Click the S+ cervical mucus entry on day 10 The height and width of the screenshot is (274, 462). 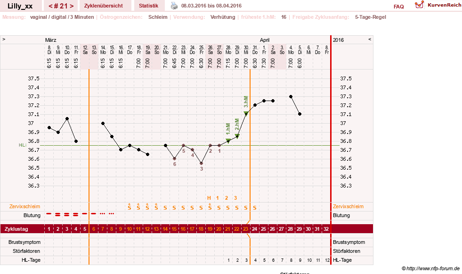click(x=130, y=206)
